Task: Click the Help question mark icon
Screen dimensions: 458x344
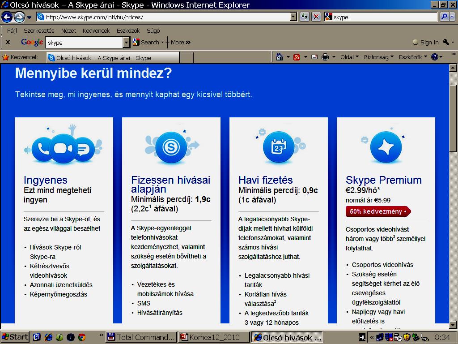Action: coord(435,57)
